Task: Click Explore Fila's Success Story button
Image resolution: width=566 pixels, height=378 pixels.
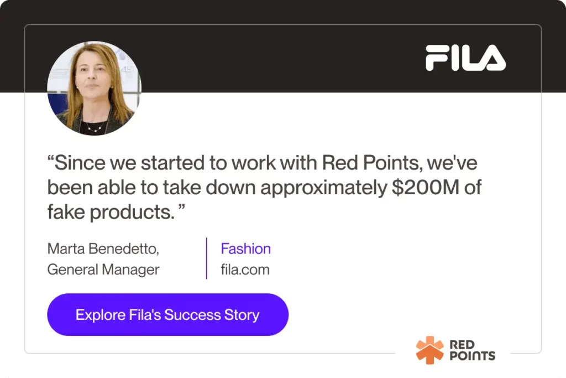Action: pos(168,315)
